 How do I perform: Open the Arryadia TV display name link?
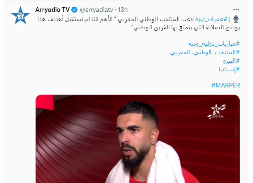point(53,10)
